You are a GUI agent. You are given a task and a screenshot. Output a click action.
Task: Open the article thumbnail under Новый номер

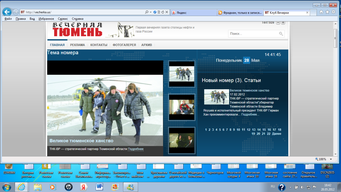tap(217, 97)
